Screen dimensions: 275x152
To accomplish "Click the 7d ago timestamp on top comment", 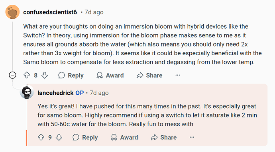I will point(94,12).
